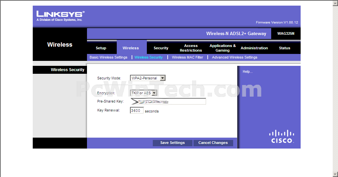Click the scrollbar up arrow
This screenshot has height=177, width=338.
[x=335, y=3]
